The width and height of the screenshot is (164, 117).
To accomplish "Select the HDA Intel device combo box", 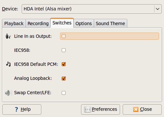I will pos(92,9).
